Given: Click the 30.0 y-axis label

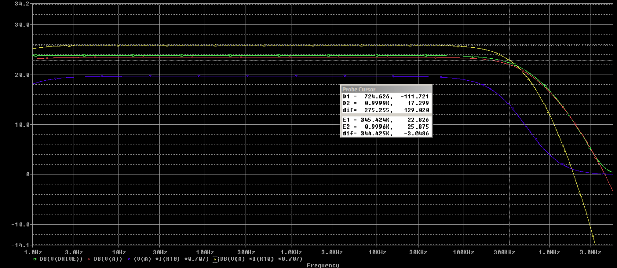Looking at the screenshot, I should click(x=23, y=25).
